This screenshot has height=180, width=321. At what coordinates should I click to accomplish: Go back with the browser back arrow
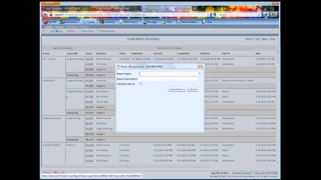(45, 15)
